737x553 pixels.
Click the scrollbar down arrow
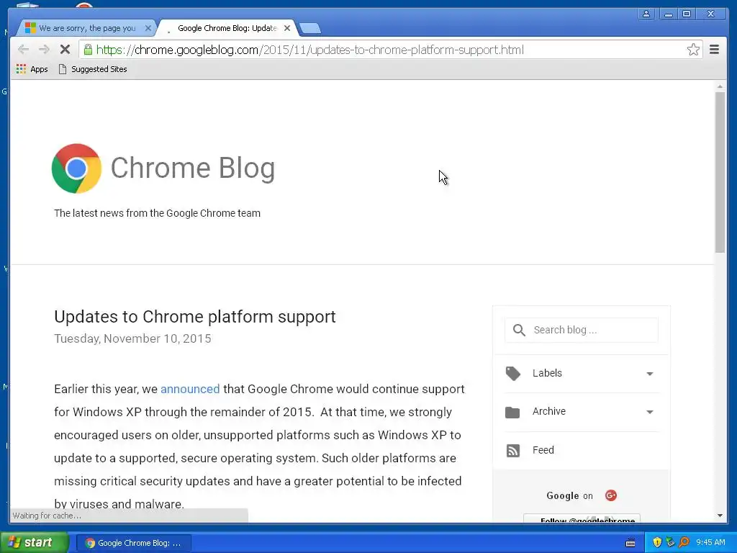coord(720,516)
